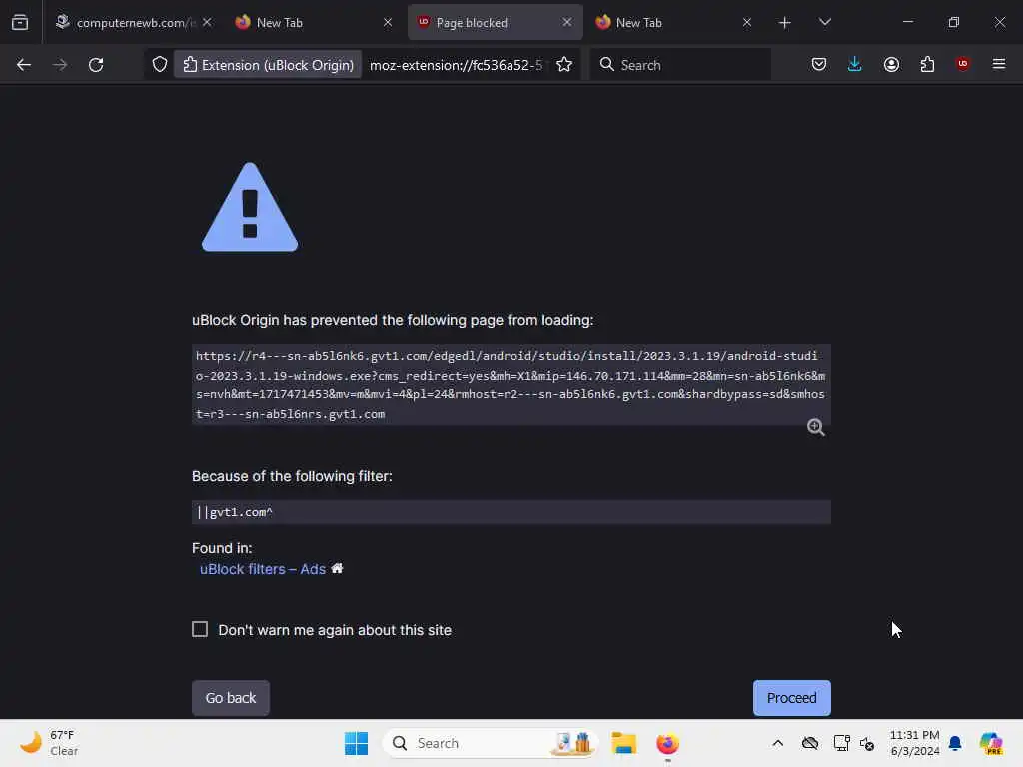The width and height of the screenshot is (1023, 767).
Task: Open the Firefox account icon
Action: (x=891, y=64)
